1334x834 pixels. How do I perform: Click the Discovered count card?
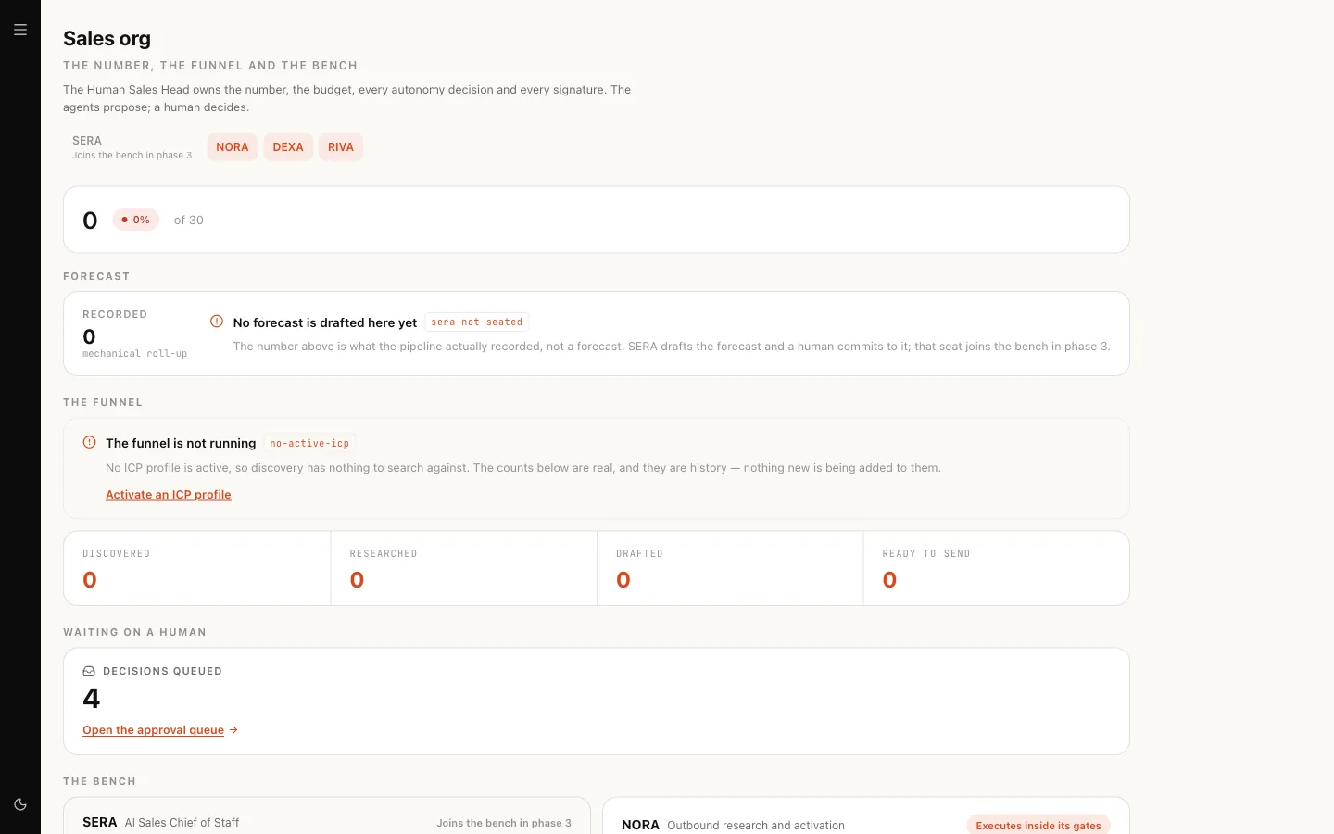[197, 568]
